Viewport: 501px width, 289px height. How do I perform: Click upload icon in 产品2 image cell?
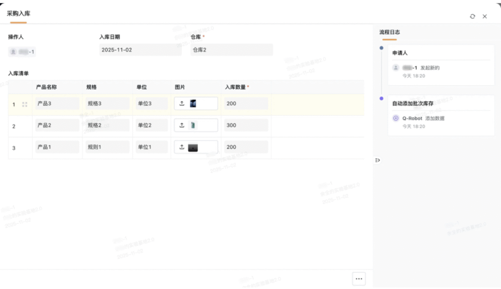(x=182, y=125)
